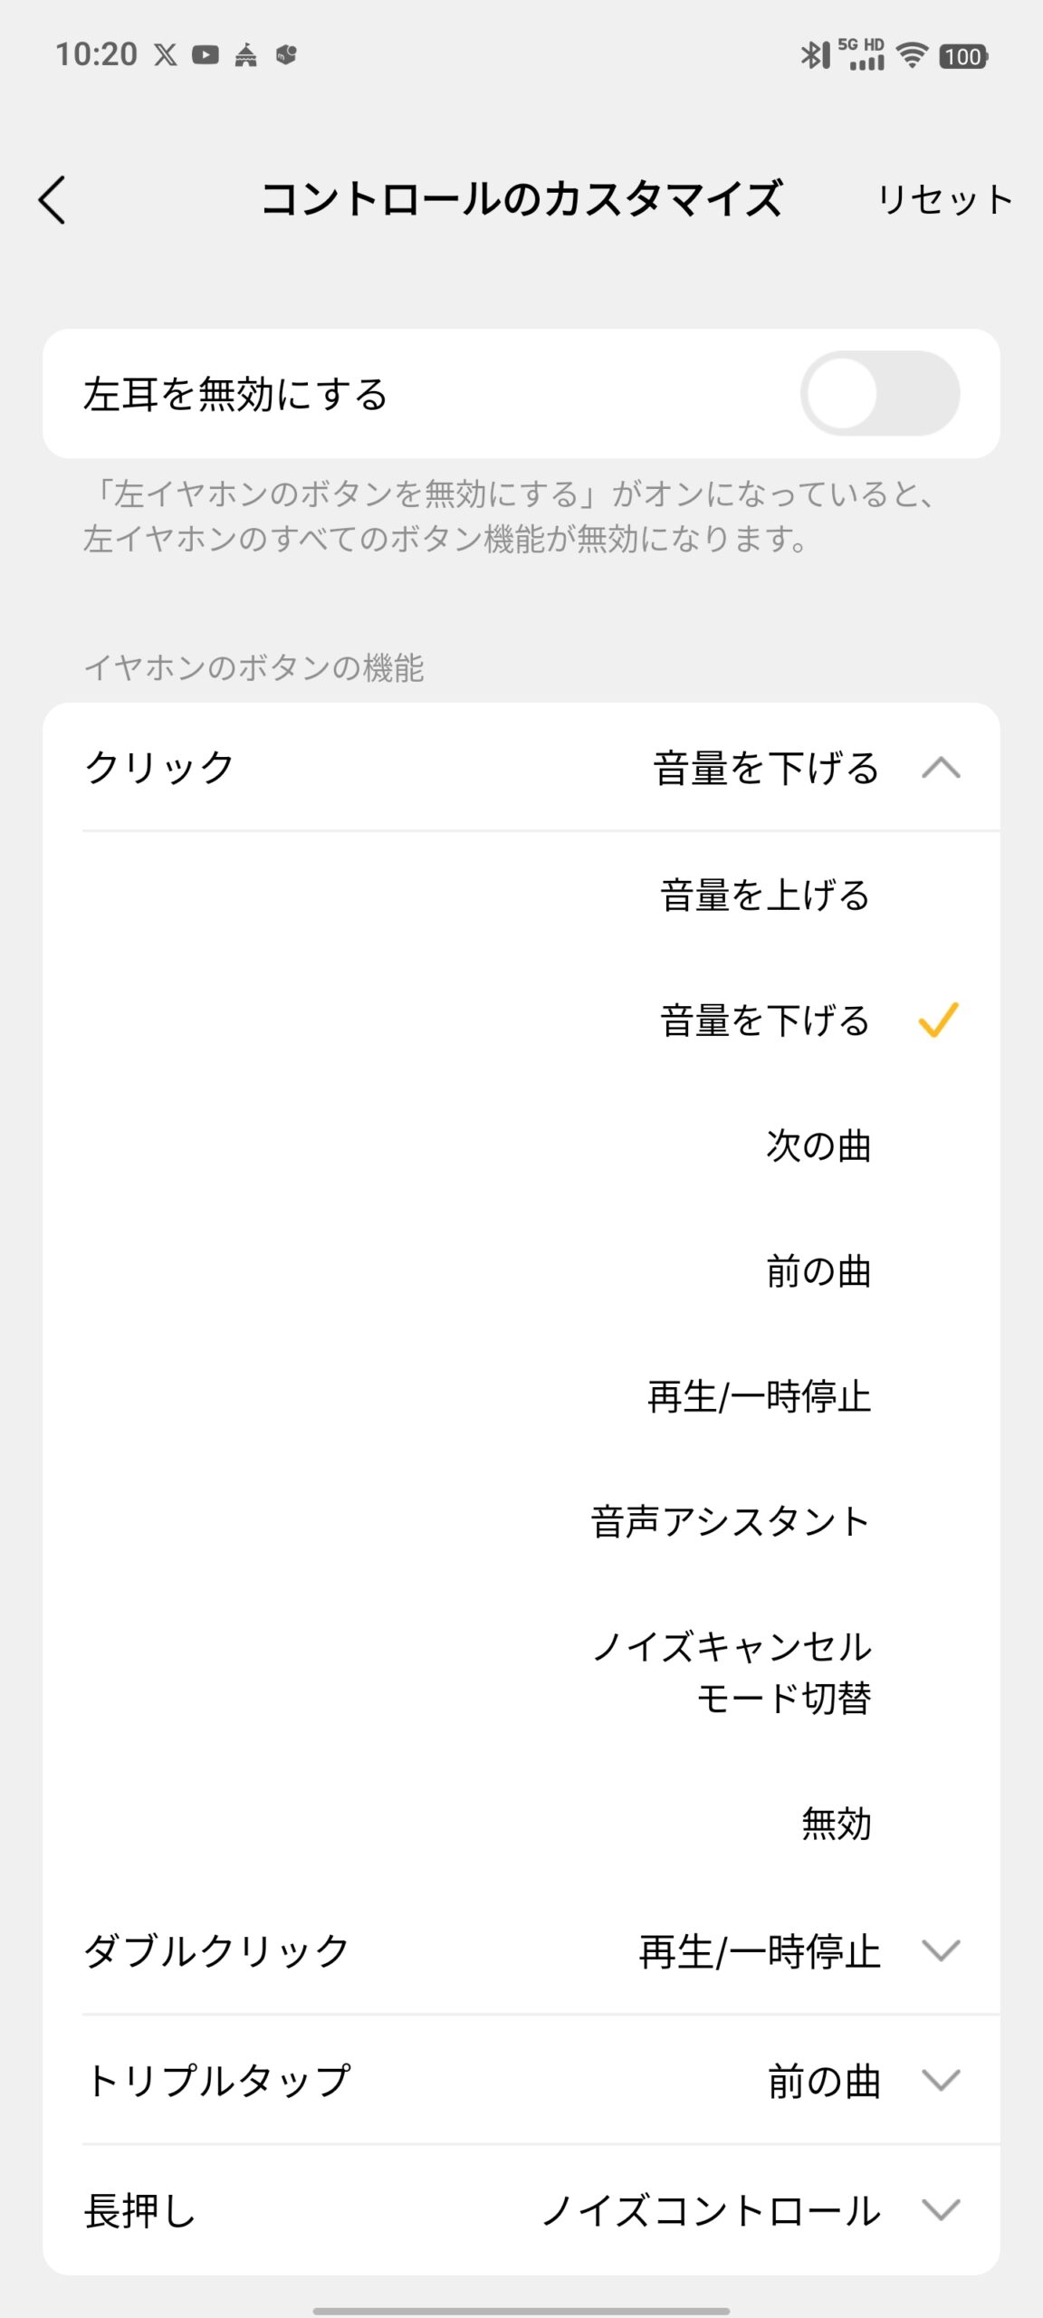Select the 無効 option
The width and height of the screenshot is (1043, 2318).
pyautogui.click(x=836, y=1824)
